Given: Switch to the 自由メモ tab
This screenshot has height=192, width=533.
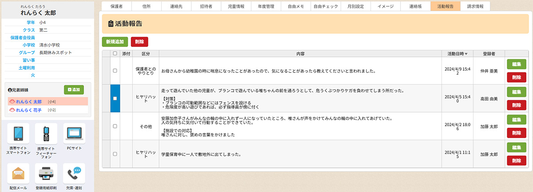Looking at the screenshot, I should [x=296, y=6].
